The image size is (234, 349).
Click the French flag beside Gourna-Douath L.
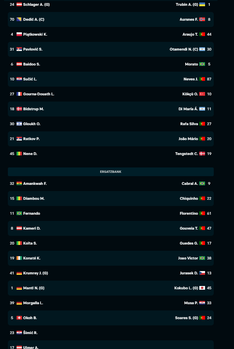(x=19, y=94)
